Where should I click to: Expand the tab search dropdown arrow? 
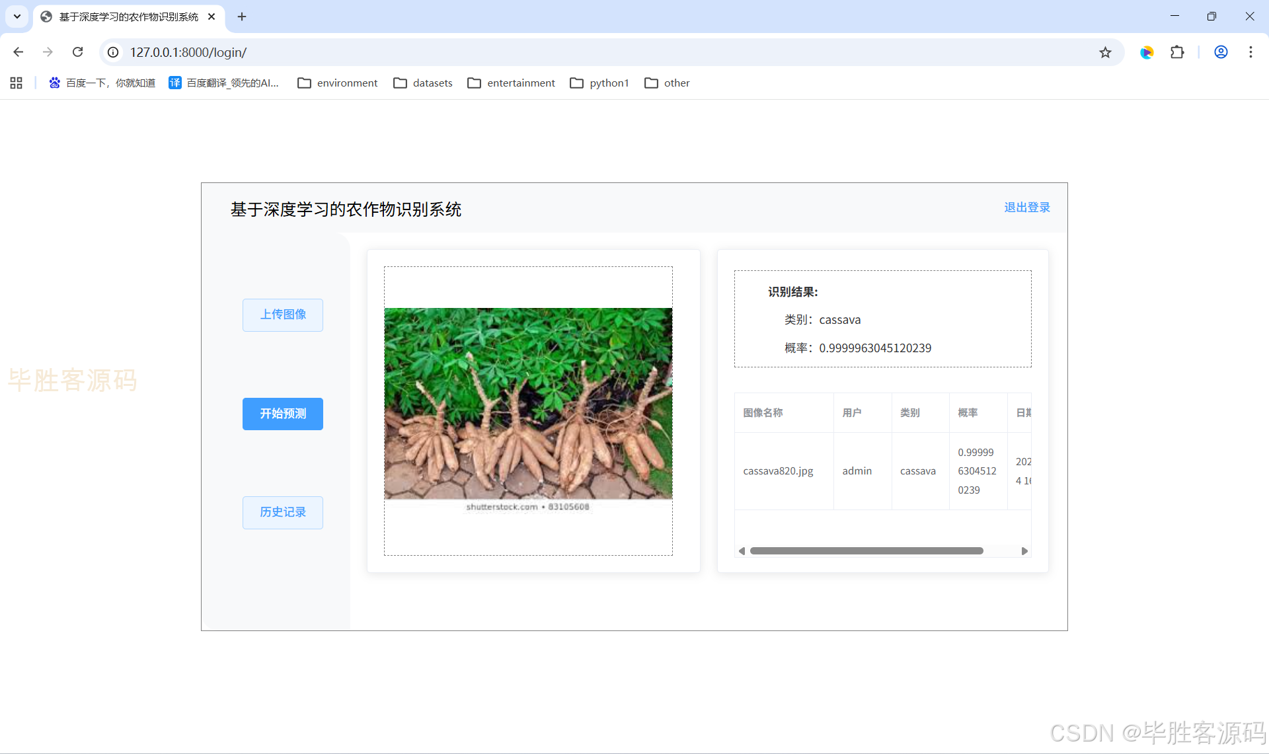pos(17,17)
